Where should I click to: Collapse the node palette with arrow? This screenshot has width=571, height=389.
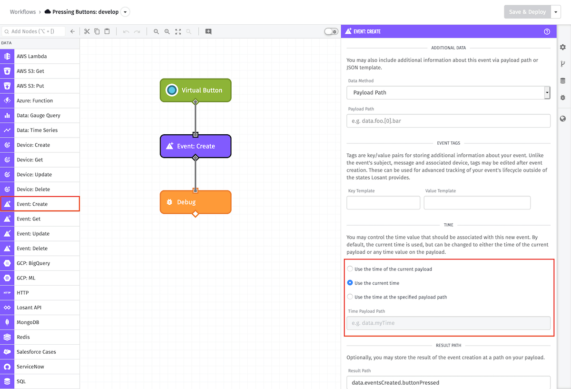[x=73, y=31]
